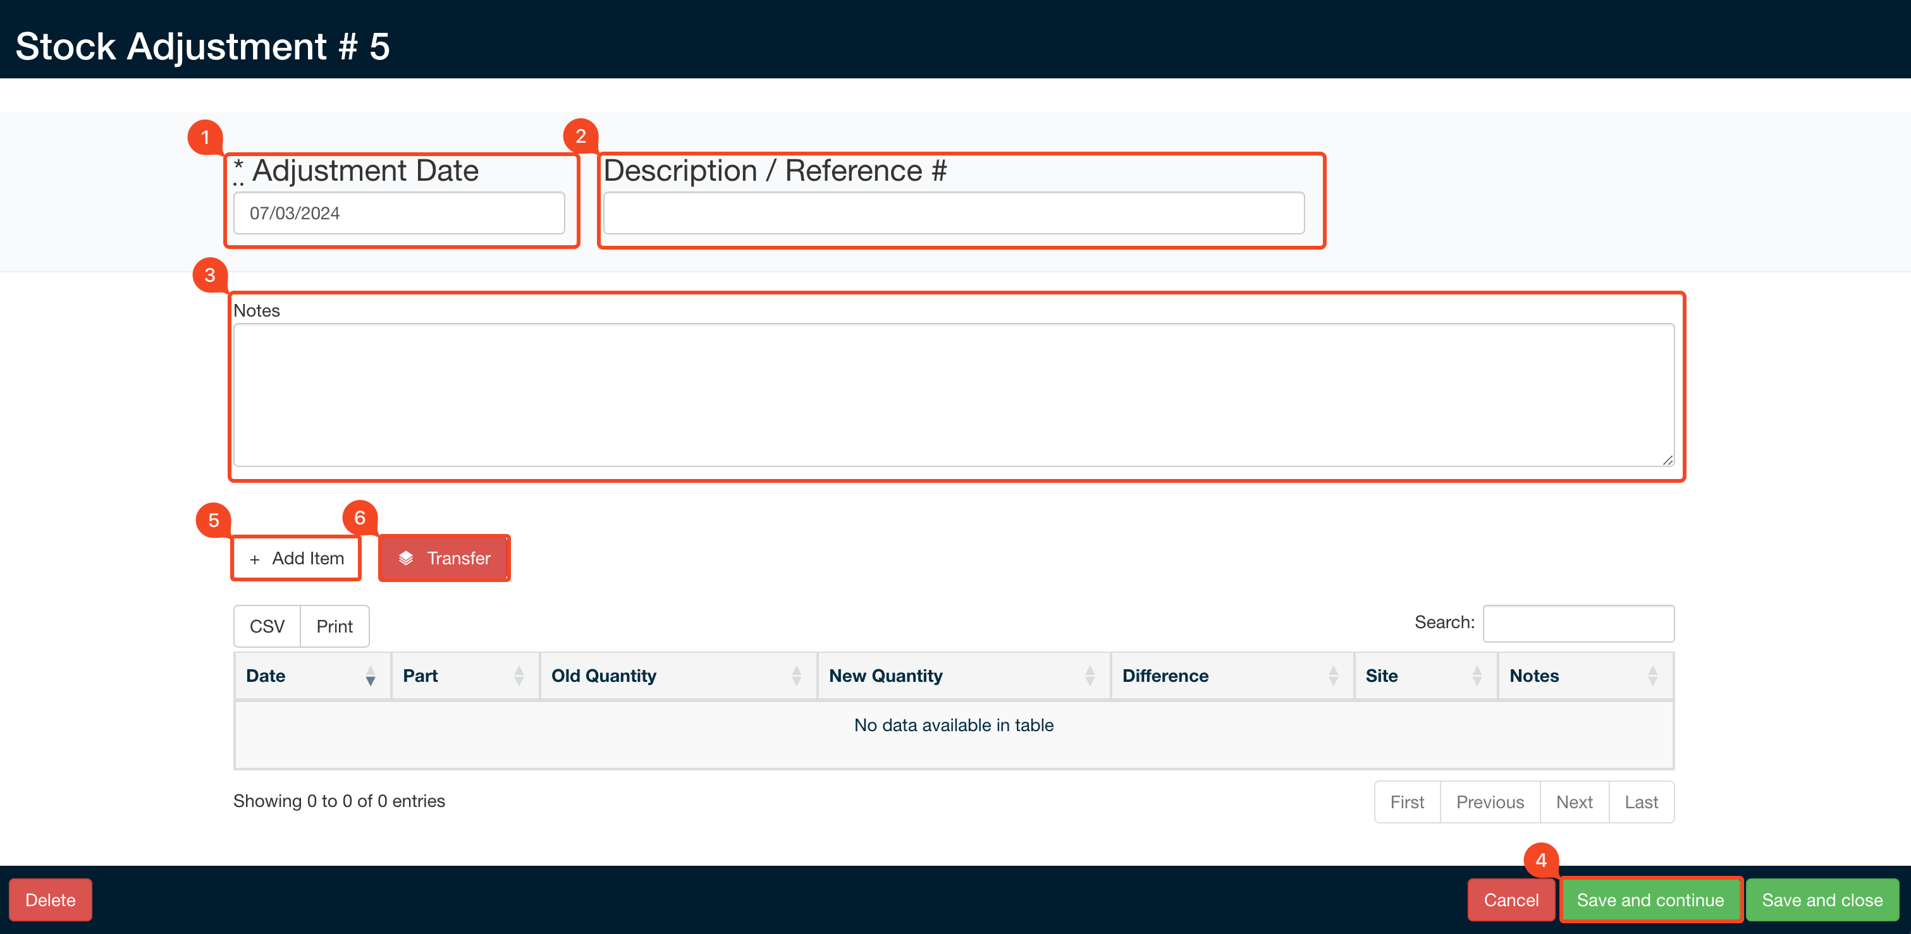Click the Transfer layers icon button
This screenshot has height=934, width=1911.
pos(444,558)
